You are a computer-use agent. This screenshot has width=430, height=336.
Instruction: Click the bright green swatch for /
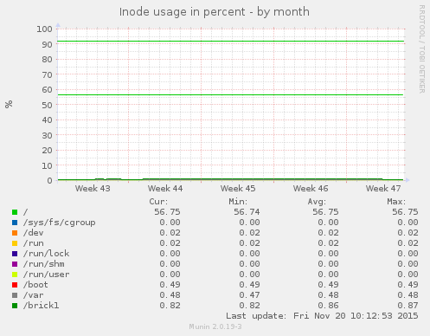coord(15,212)
